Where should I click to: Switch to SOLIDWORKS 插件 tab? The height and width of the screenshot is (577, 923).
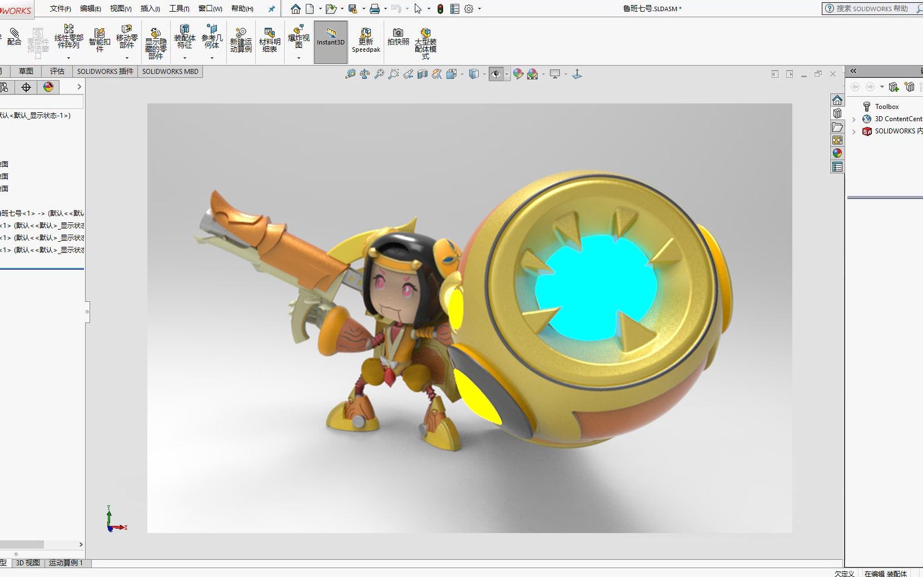tap(105, 71)
